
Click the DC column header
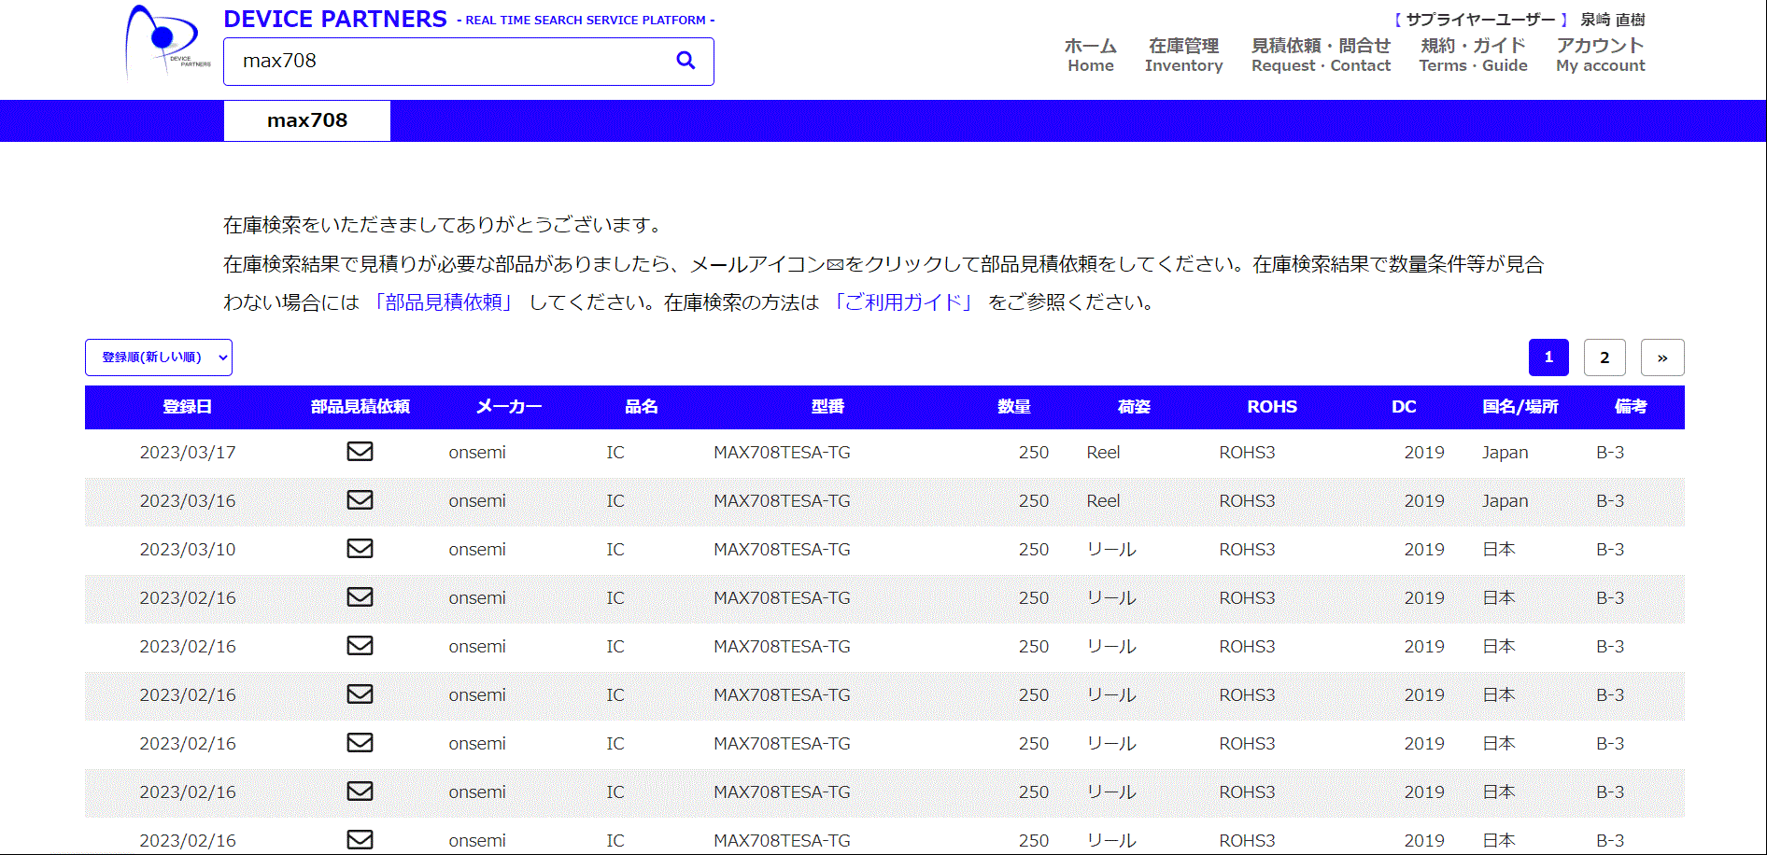(1404, 407)
